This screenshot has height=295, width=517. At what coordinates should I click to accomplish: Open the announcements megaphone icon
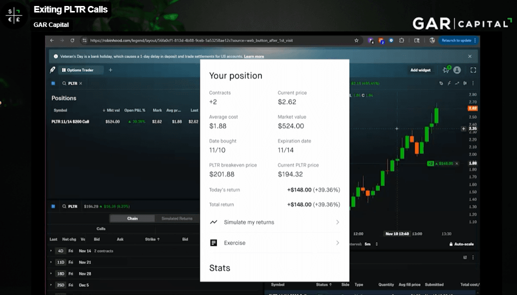pos(446,69)
